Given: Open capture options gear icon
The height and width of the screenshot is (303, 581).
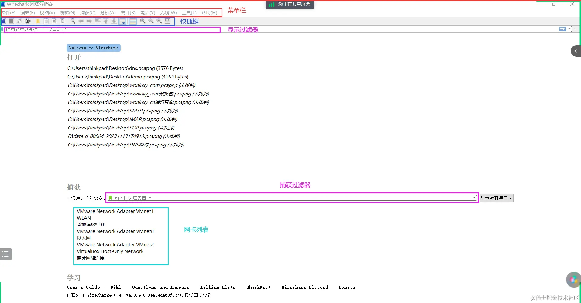Looking at the screenshot, I should 28,21.
